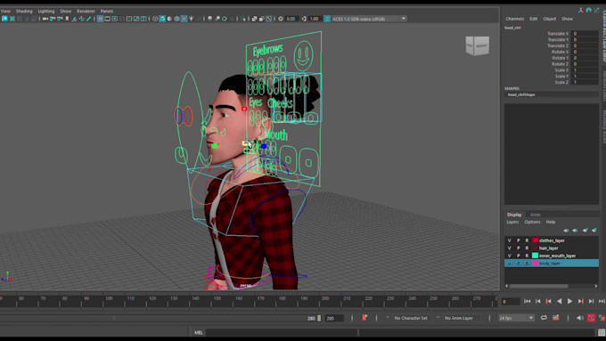Toggle the color management view transform icon

[327, 19]
